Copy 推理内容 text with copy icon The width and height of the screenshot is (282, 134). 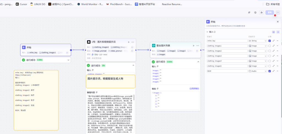coord(97,92)
